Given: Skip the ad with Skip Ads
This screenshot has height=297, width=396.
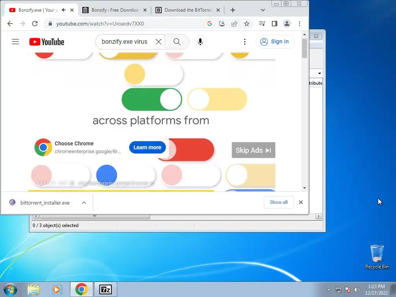Looking at the screenshot, I should (253, 150).
